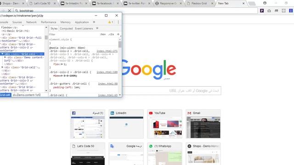Stop page loading with the X button

[x=9, y=11]
